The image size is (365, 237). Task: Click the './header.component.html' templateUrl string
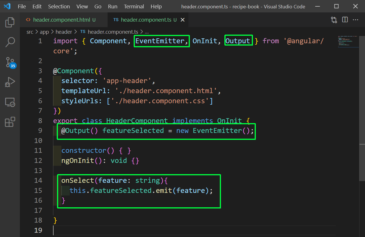pos(166,91)
